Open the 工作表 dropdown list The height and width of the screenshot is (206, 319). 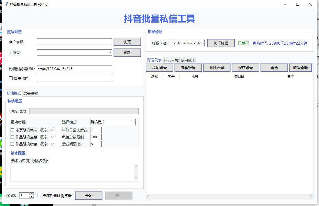(x=110, y=52)
